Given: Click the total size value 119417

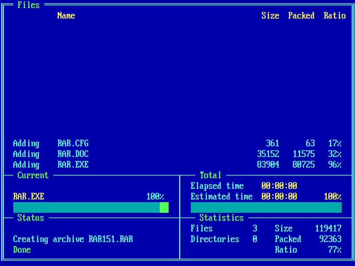Looking at the screenshot, I should pyautogui.click(x=328, y=228).
